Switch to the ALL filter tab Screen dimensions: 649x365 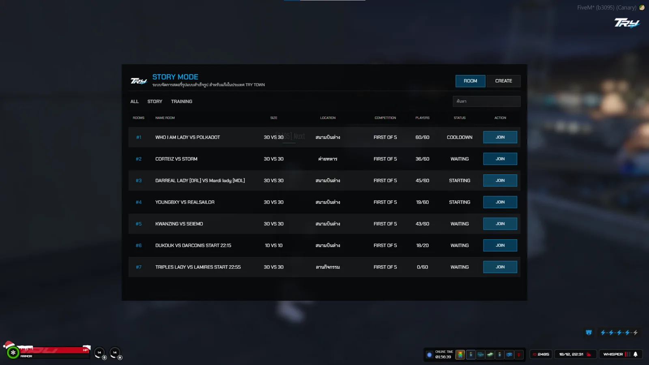[134, 101]
